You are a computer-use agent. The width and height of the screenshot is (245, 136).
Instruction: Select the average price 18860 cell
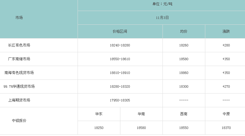[184, 73]
